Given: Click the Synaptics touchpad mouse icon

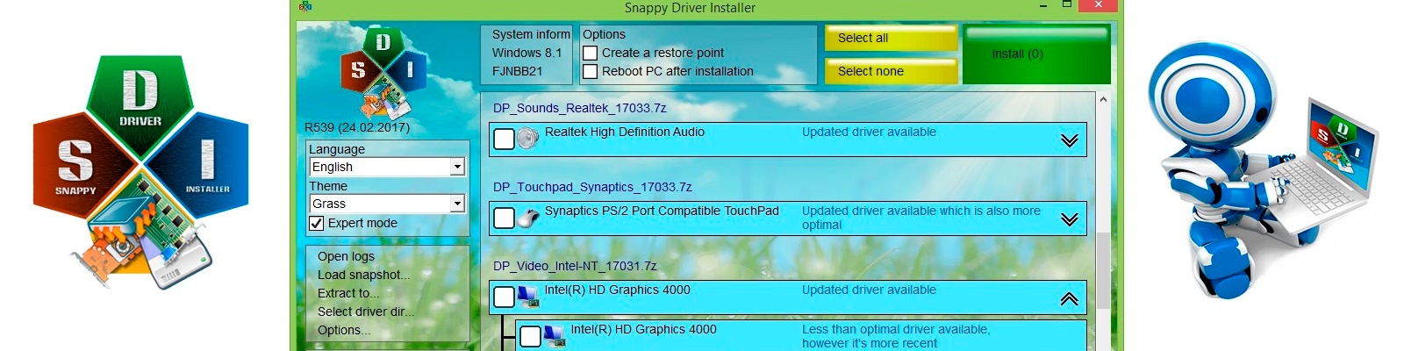Looking at the screenshot, I should coord(527,218).
